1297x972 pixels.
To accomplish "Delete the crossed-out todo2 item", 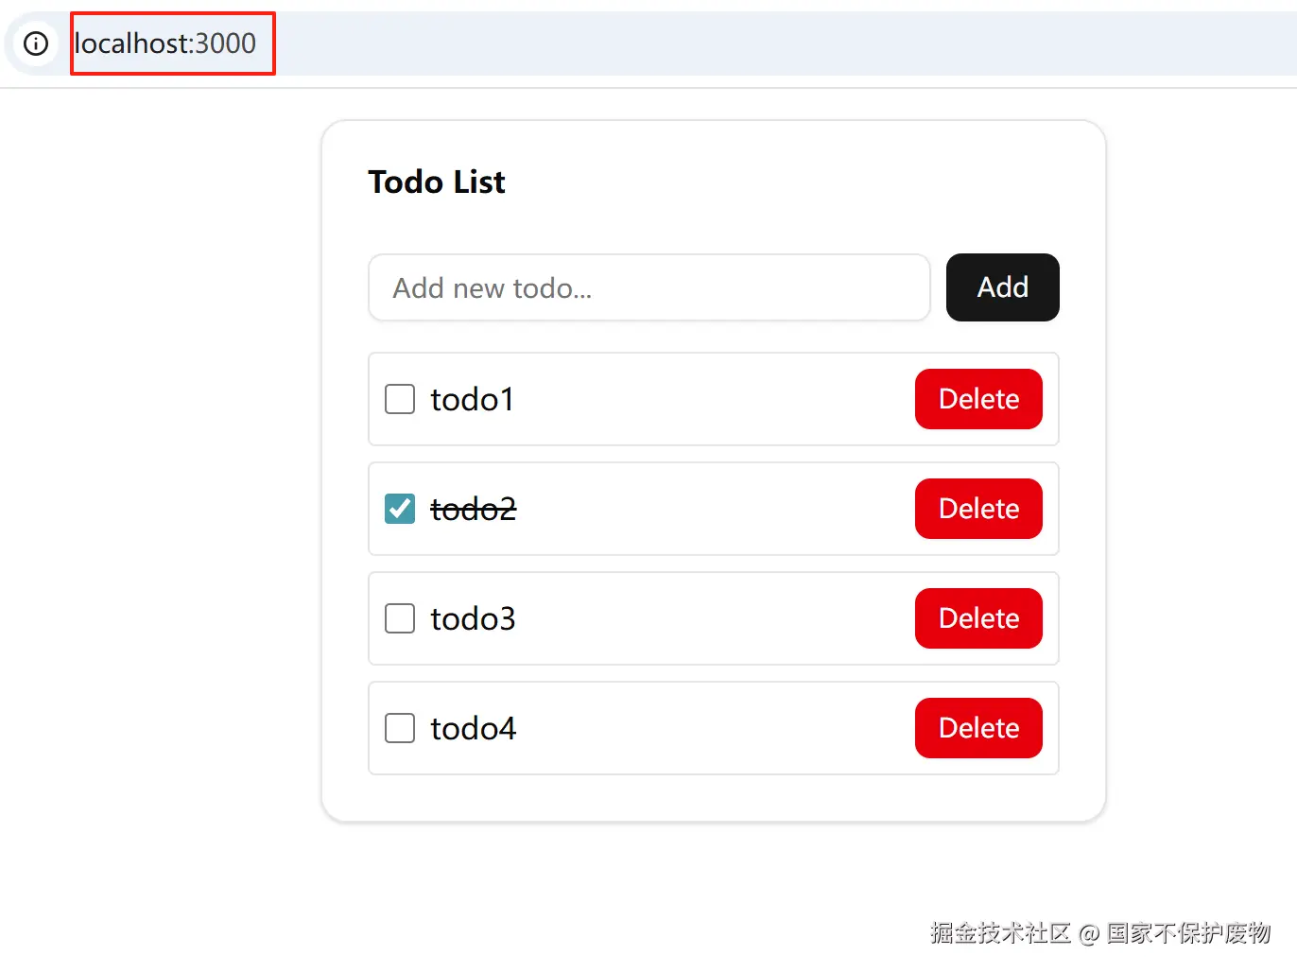I will (978, 509).
